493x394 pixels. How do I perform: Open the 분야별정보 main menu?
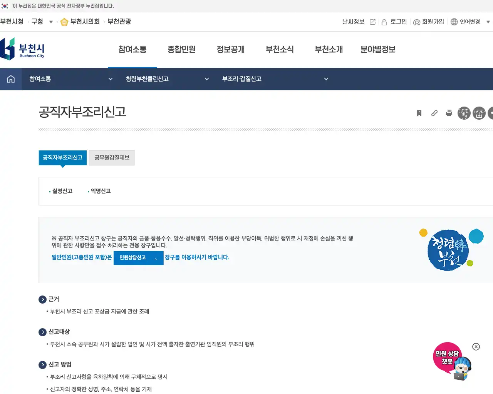pos(378,49)
